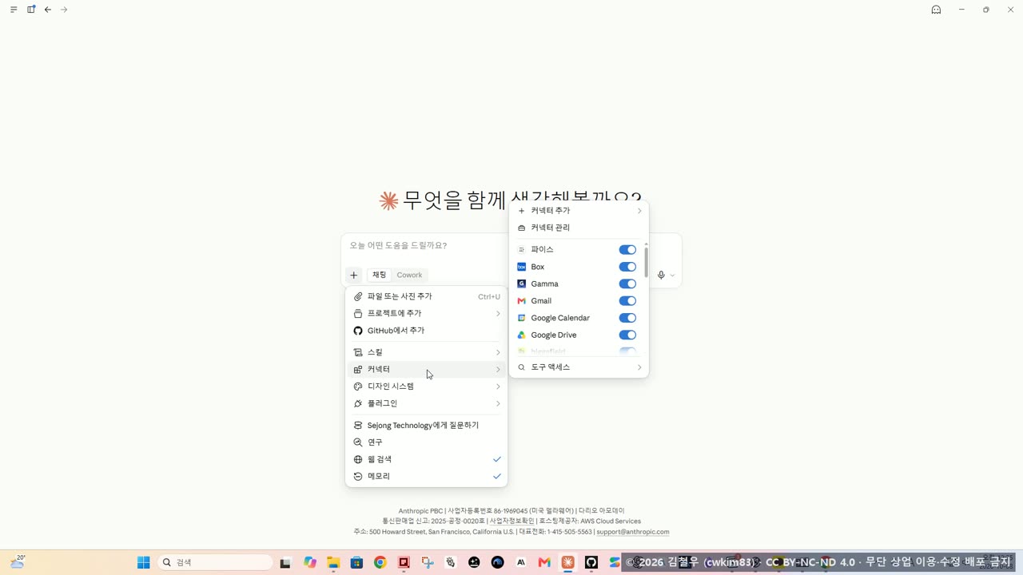
Task: Click the connector list scrollbar
Action: tap(646, 262)
